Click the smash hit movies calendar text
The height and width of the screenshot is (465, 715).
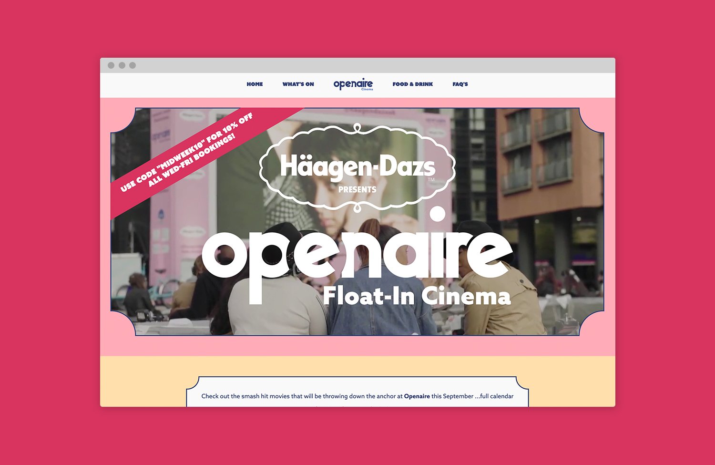point(357,396)
